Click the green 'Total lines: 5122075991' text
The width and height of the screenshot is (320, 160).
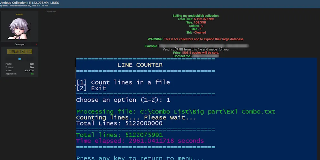point(119,135)
